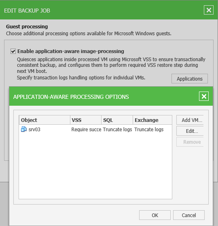
Task: Cancel the application-aware options dialog
Action: pos(189,215)
